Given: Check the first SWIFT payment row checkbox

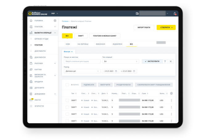Looking at the screenshot, I should [67, 100].
